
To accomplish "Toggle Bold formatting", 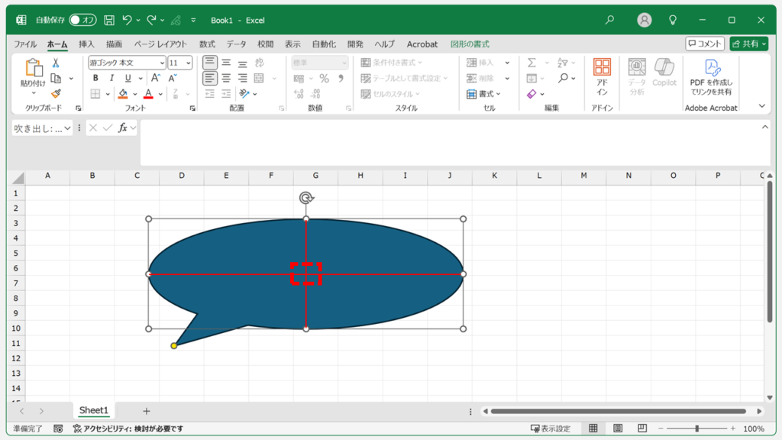I will [x=95, y=79].
